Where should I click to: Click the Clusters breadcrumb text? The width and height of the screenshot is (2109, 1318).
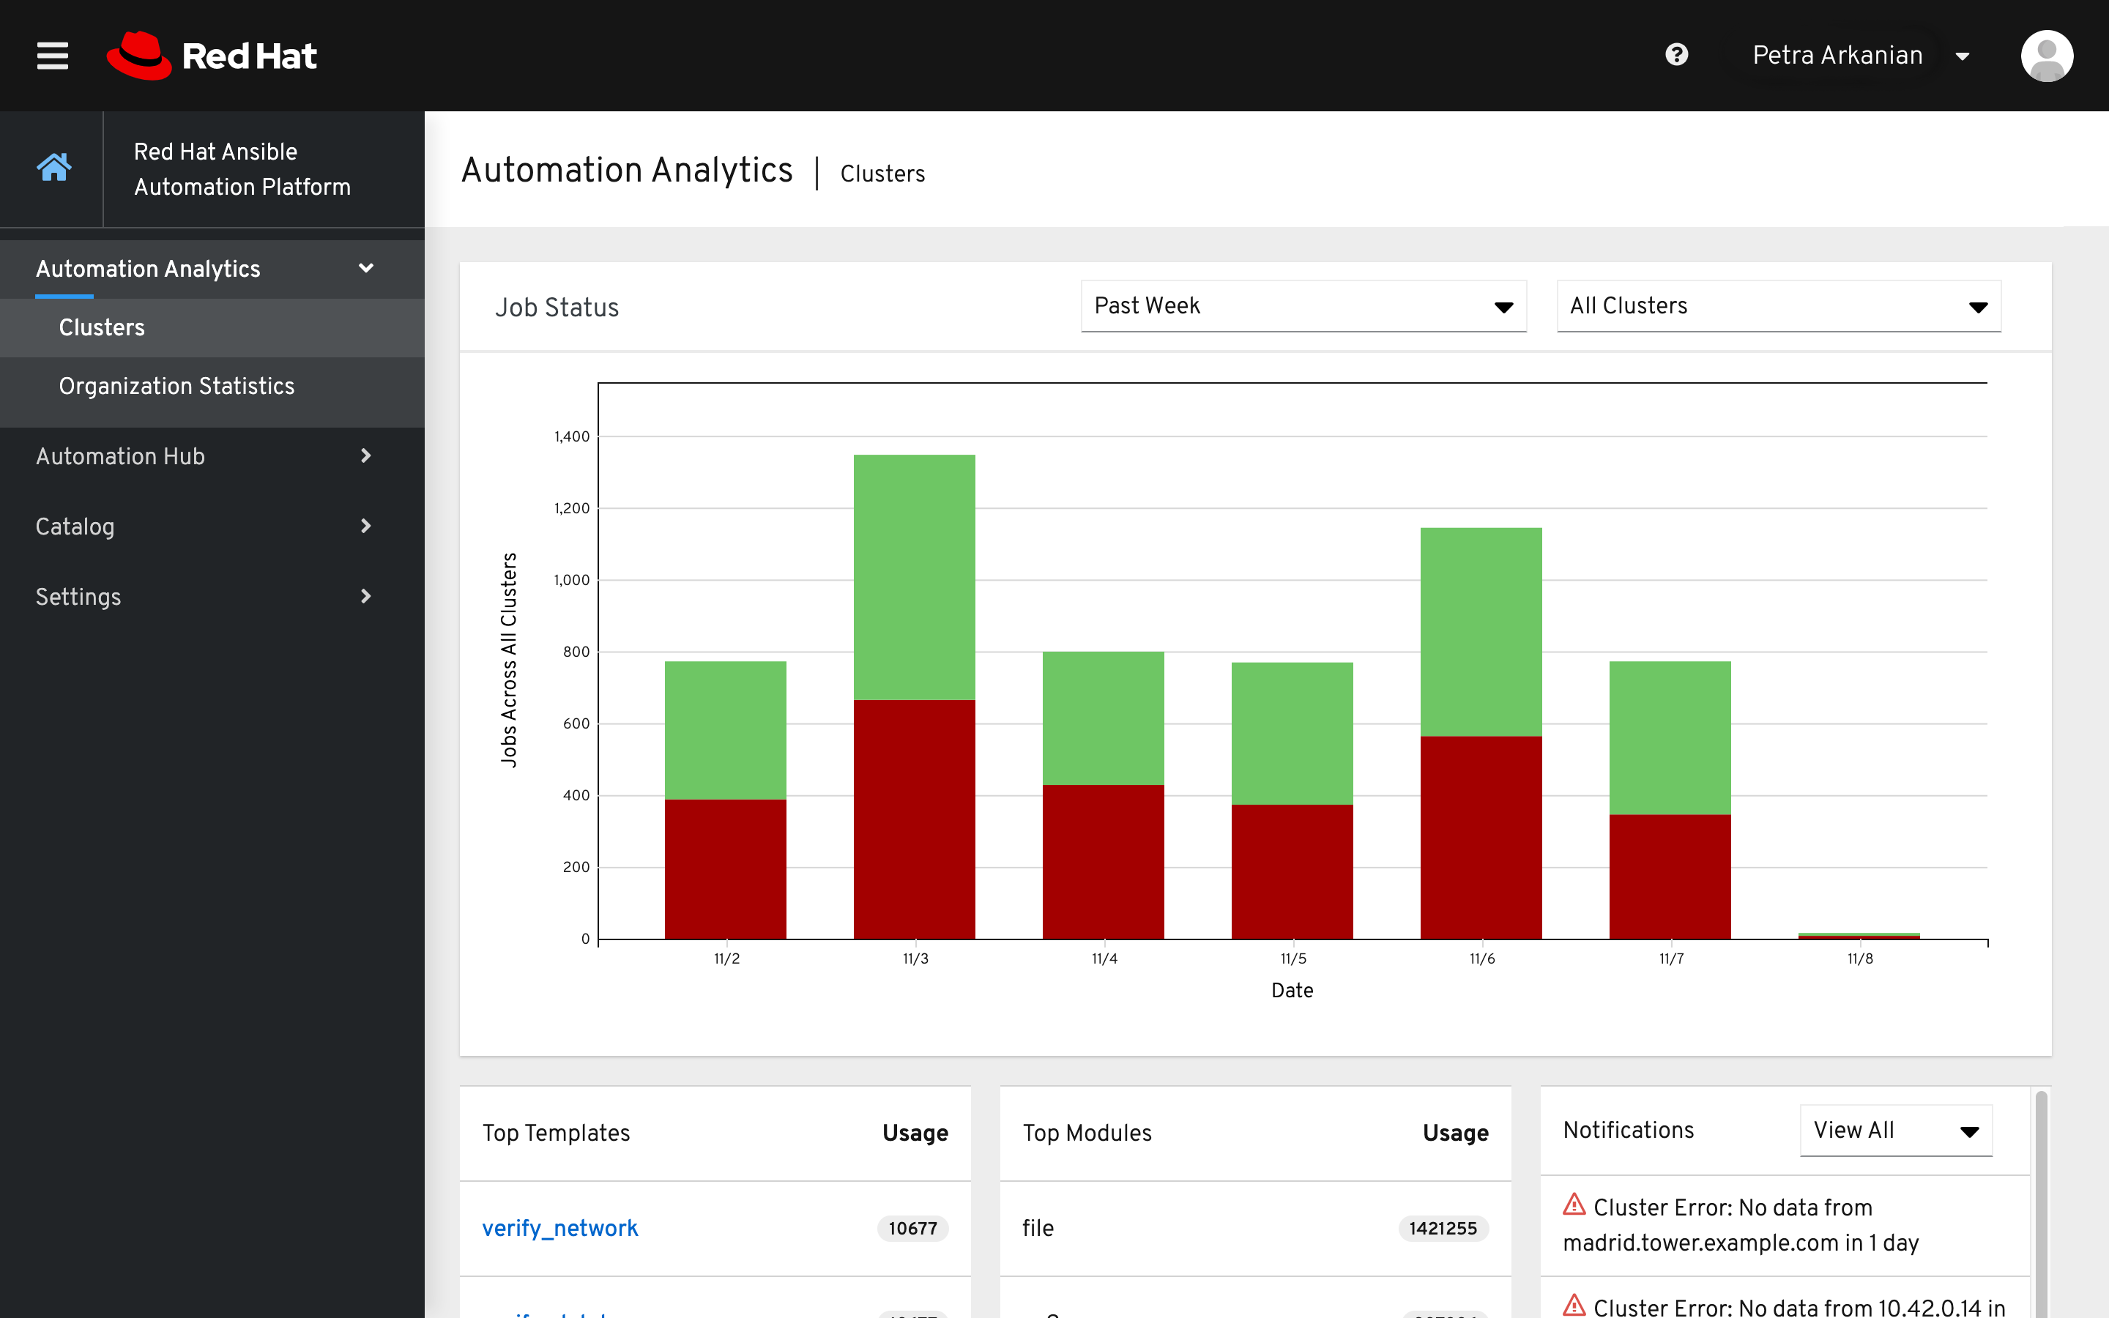[x=882, y=174]
